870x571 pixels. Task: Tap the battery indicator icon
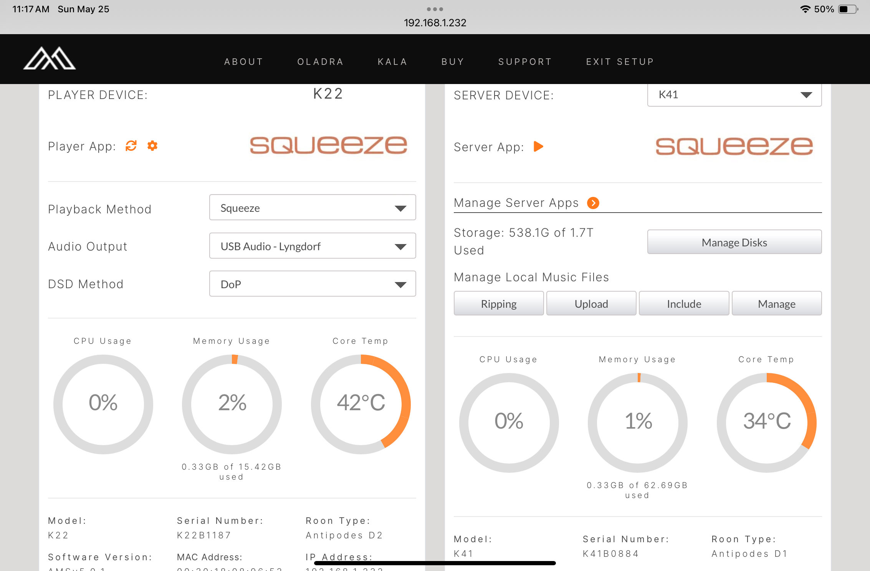(848, 9)
